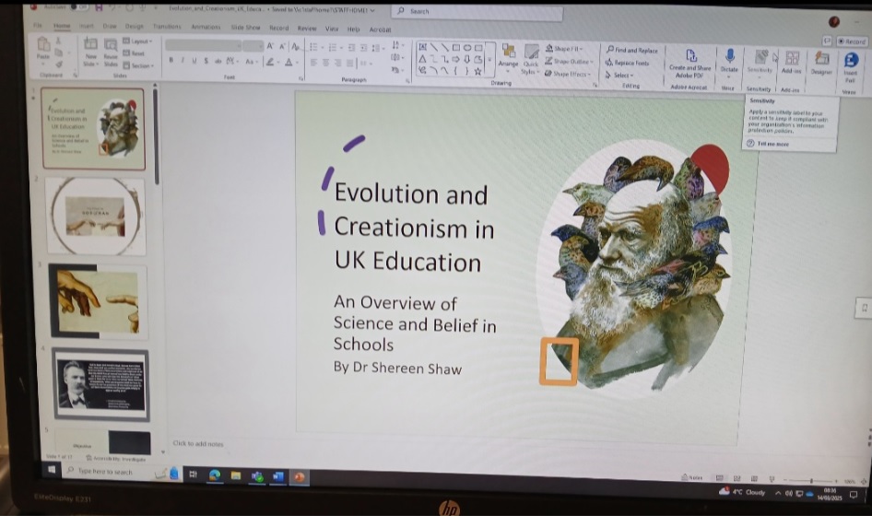Open the Shape Fill dropdown
This screenshot has height=527, width=872.
(565, 48)
